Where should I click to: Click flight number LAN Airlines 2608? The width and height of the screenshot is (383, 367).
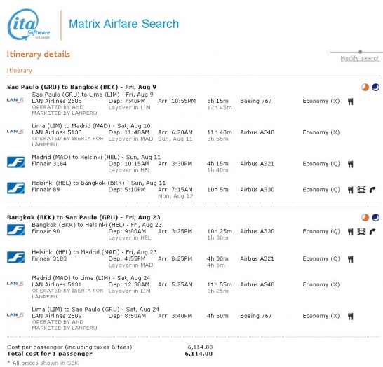pos(57,101)
